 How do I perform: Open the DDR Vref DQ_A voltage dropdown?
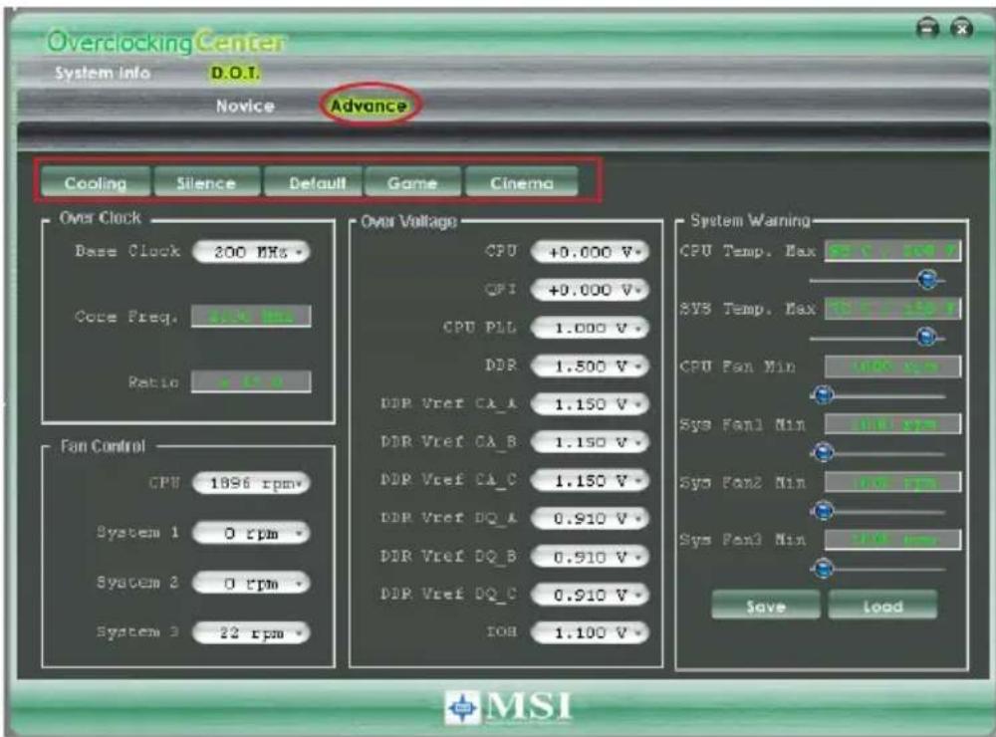[590, 519]
